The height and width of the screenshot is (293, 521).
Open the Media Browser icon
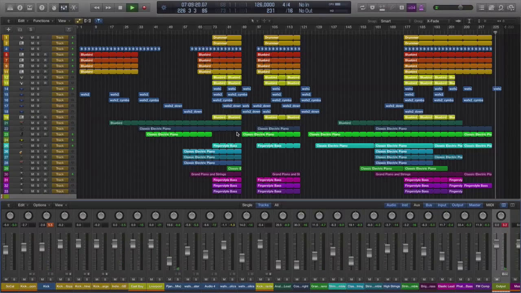pos(511,7)
